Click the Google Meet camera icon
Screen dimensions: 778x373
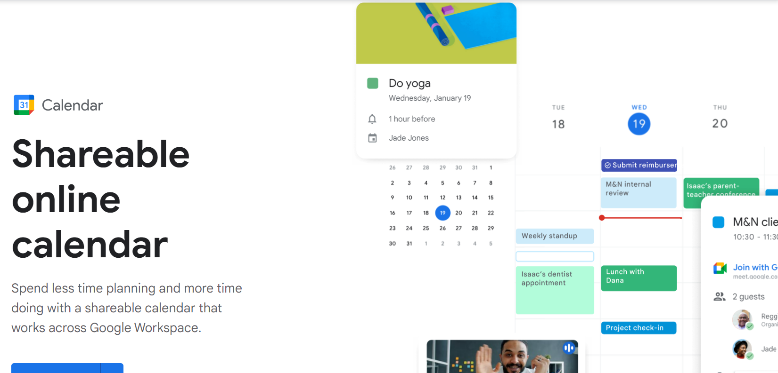pos(720,268)
